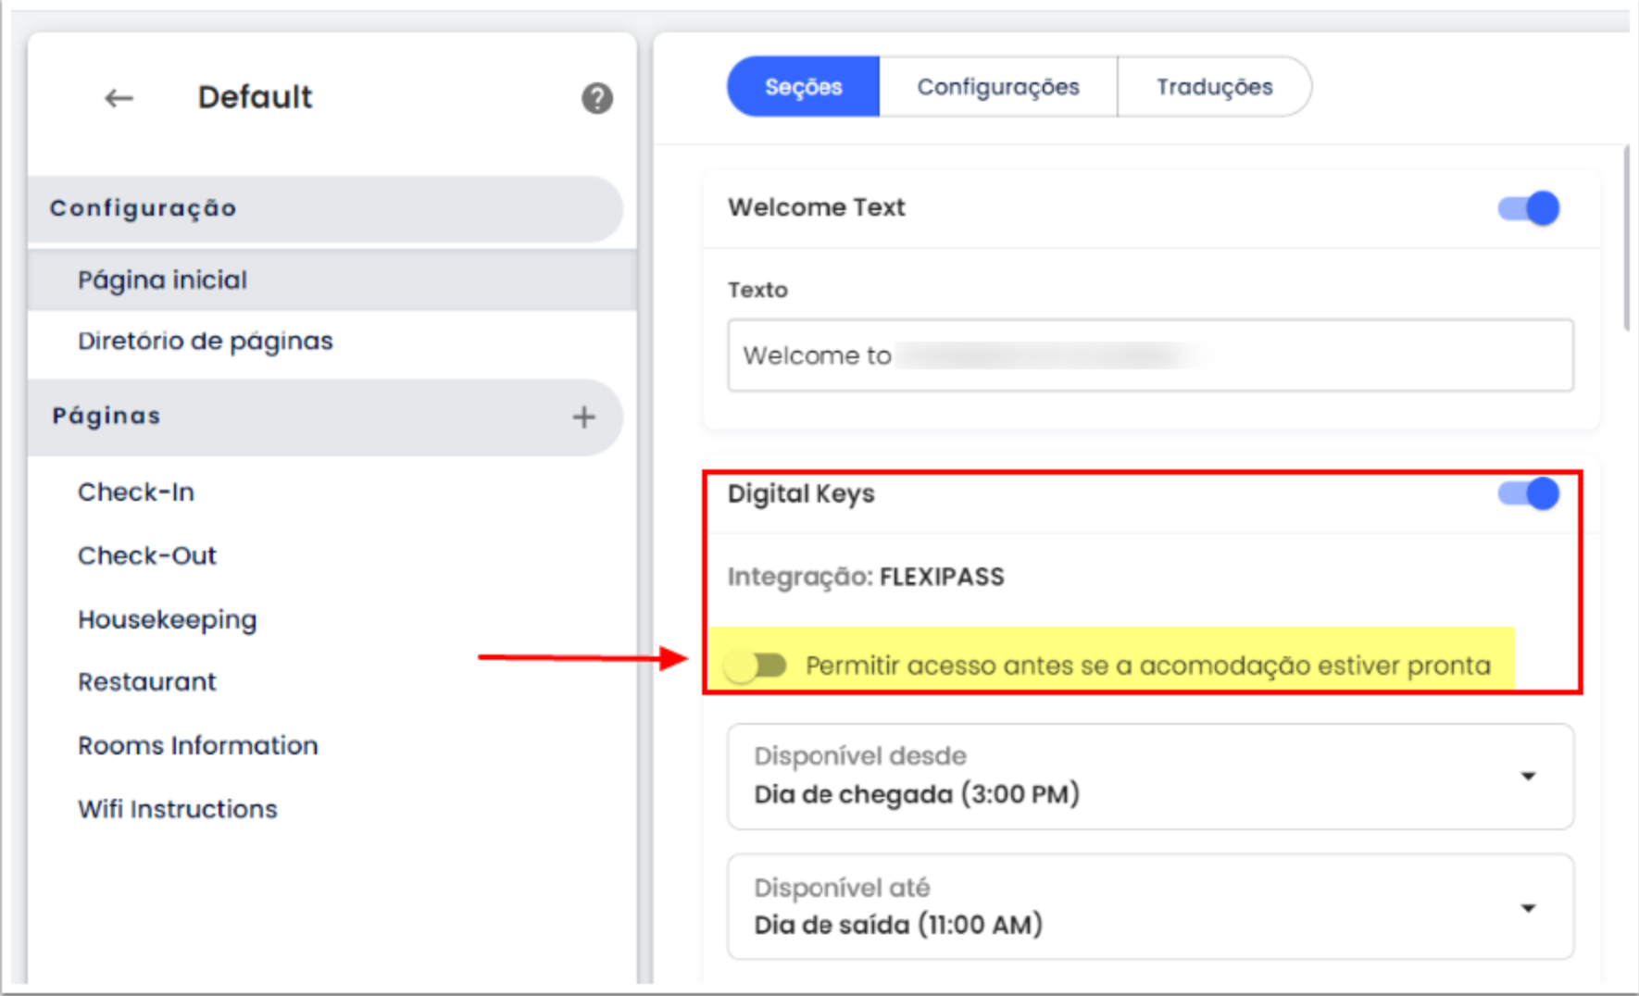Select the Check-Out page
This screenshot has width=1639, height=996.
pyautogui.click(x=147, y=555)
